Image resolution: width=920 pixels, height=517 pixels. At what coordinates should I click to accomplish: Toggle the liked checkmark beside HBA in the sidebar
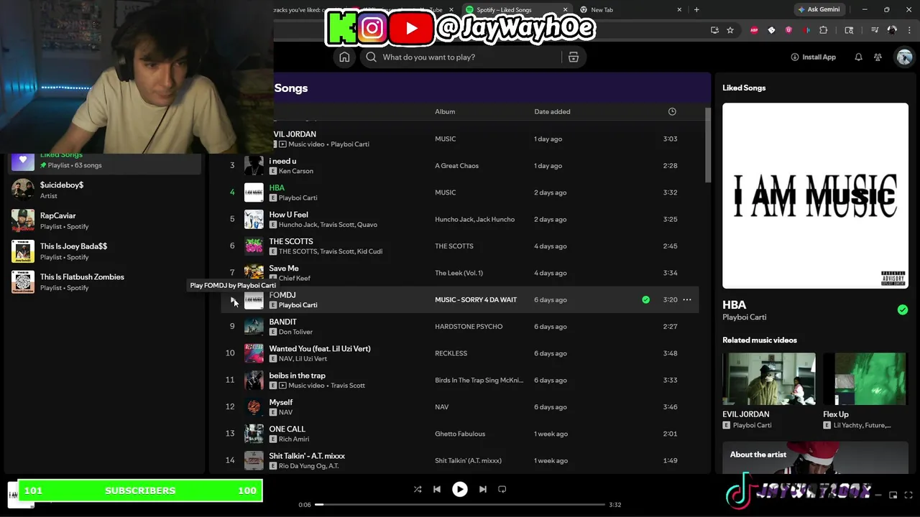903,310
